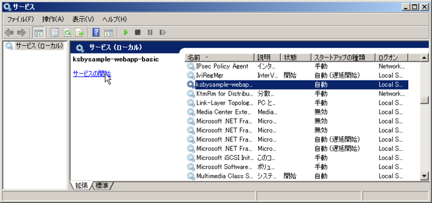Pause service with the pause icon
The height and width of the screenshot is (203, 432).
150,33
